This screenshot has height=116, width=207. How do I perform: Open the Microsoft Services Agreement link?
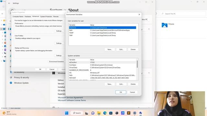pyautogui.click(x=71, y=97)
